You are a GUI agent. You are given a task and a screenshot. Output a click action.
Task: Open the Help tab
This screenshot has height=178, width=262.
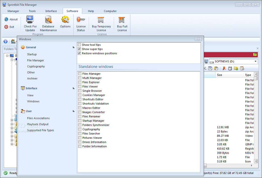click(91, 11)
